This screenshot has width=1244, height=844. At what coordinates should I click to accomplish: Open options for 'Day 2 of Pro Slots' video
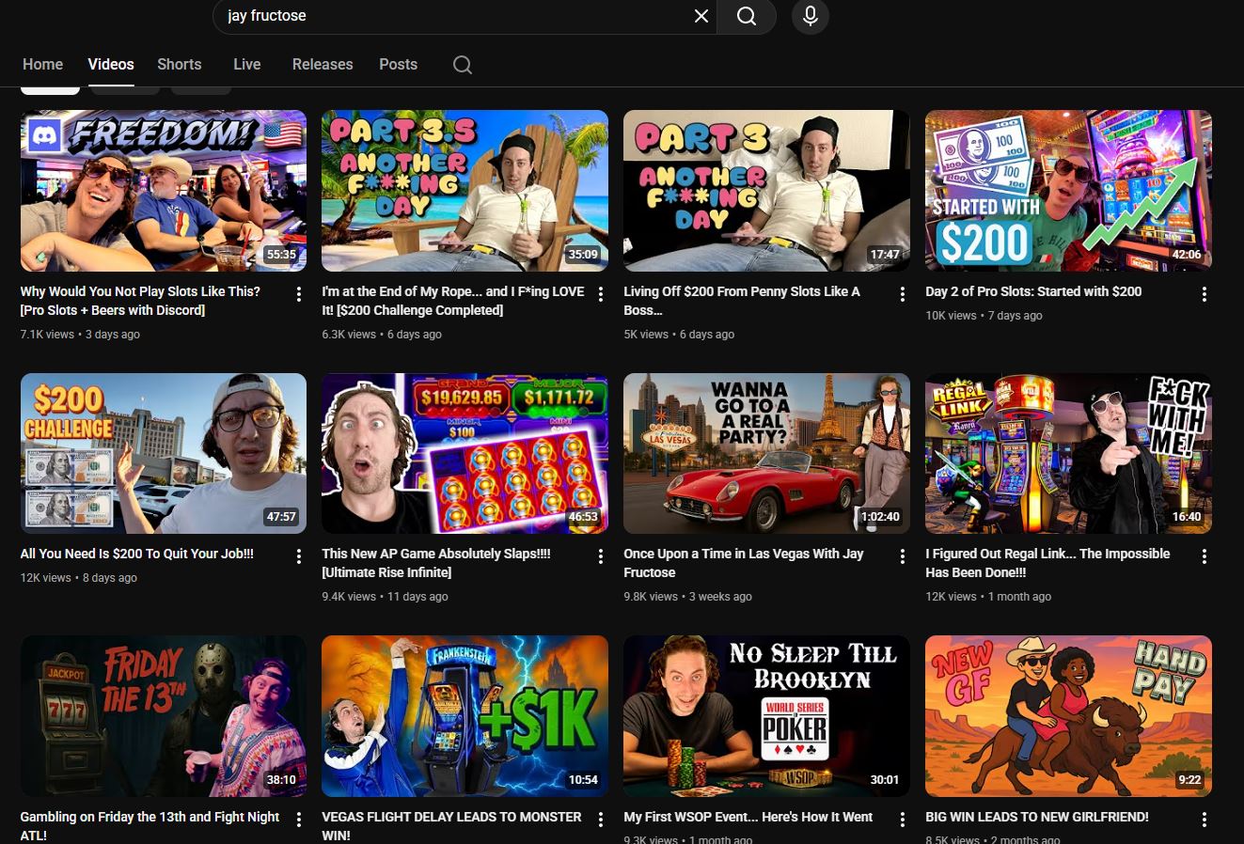1205,294
